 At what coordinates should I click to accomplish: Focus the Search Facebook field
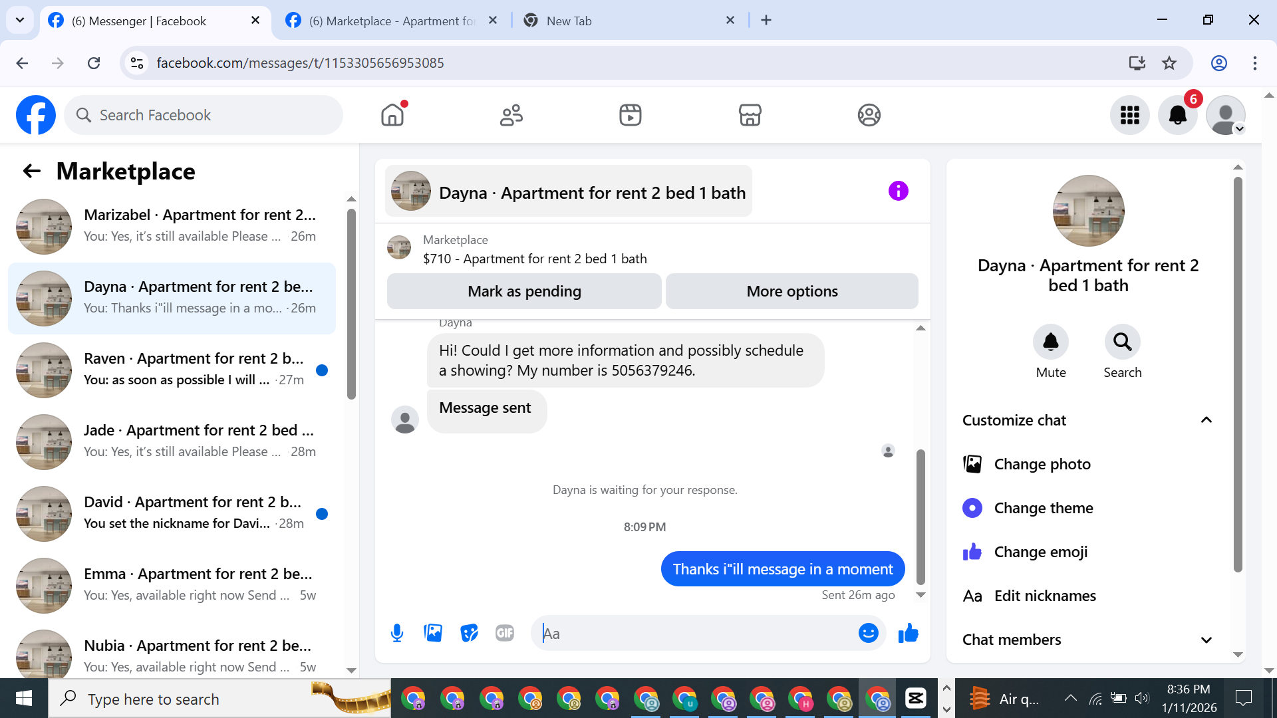(x=204, y=115)
